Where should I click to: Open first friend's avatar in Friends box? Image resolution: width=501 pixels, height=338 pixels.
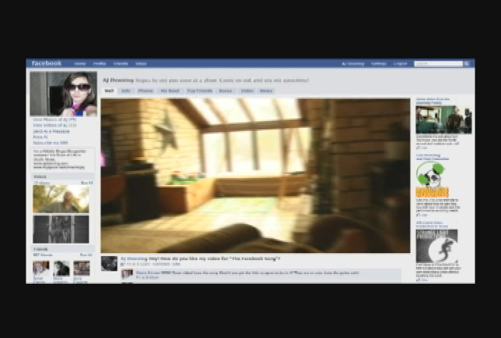[41, 268]
